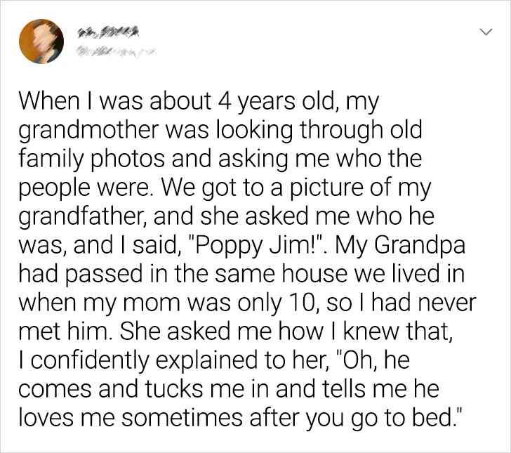Image resolution: width=511 pixels, height=453 pixels.
Task: Open the post options chevron menu
Action: point(483,33)
